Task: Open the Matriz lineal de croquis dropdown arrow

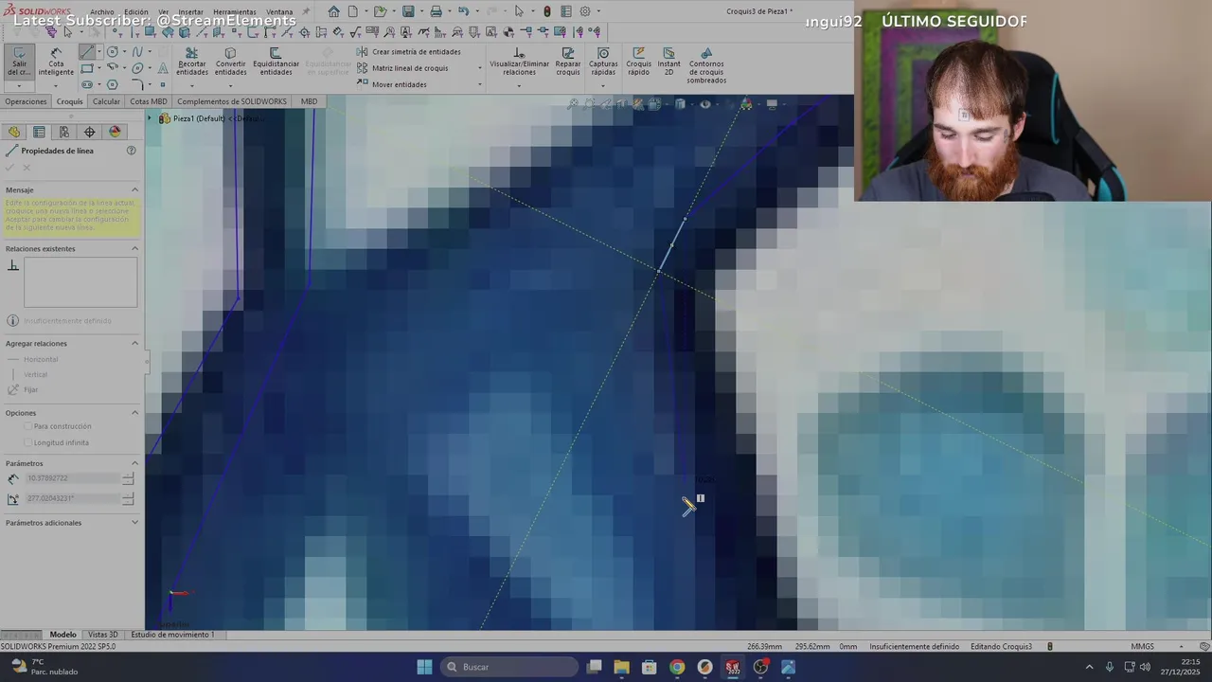Action: 479,68
